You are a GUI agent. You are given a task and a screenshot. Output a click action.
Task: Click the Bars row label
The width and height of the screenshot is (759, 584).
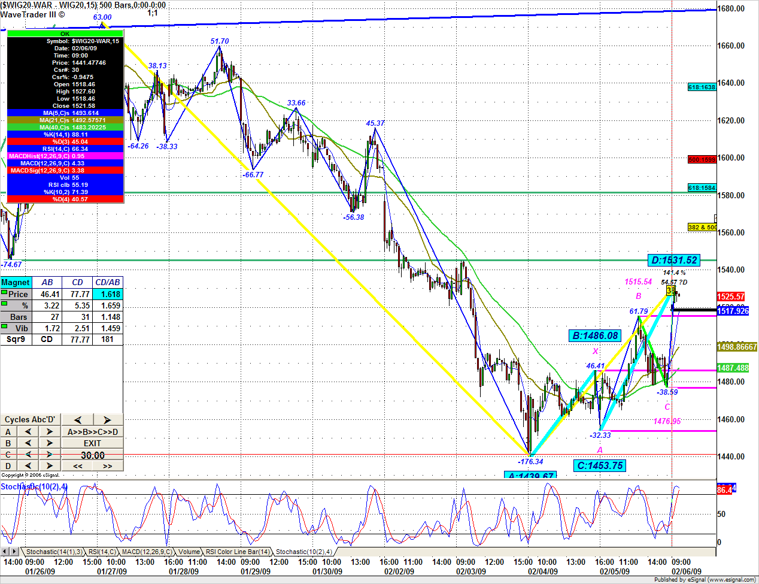pos(16,317)
